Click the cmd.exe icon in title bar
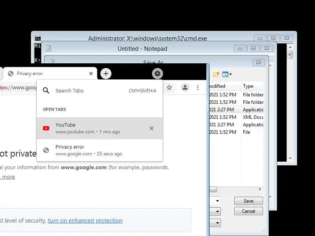This screenshot has width=315, height=236. [37, 38]
